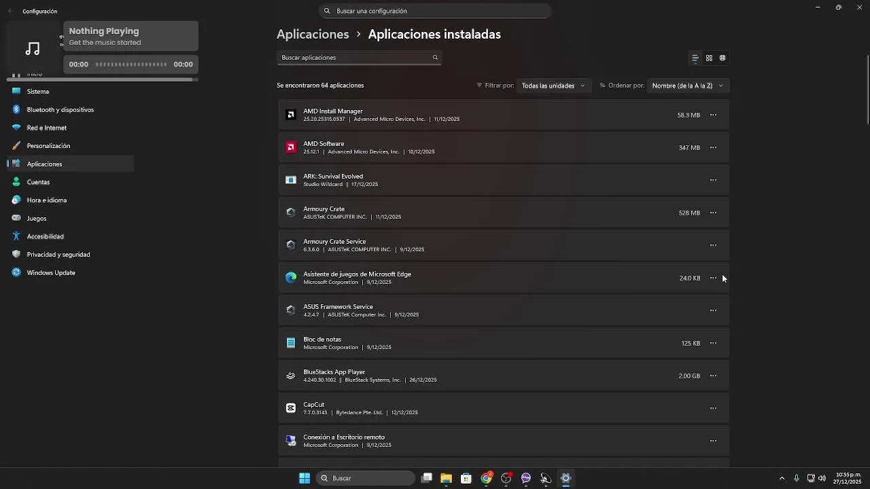Switch to tile table view layout
870x489 pixels.
point(723,58)
